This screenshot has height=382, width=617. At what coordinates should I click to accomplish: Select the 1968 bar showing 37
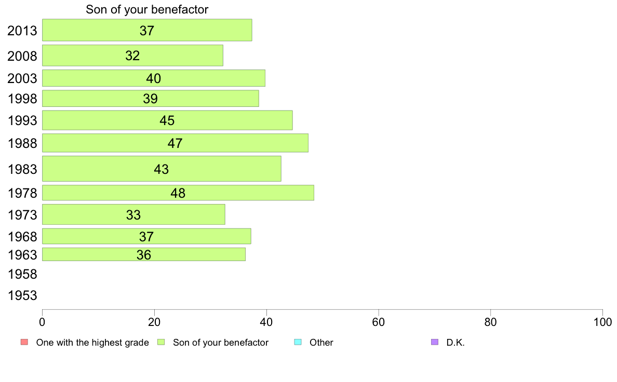point(147,236)
